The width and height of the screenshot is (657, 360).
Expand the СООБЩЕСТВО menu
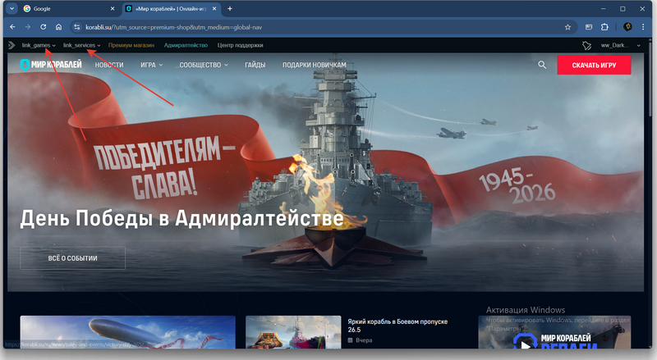tap(204, 65)
